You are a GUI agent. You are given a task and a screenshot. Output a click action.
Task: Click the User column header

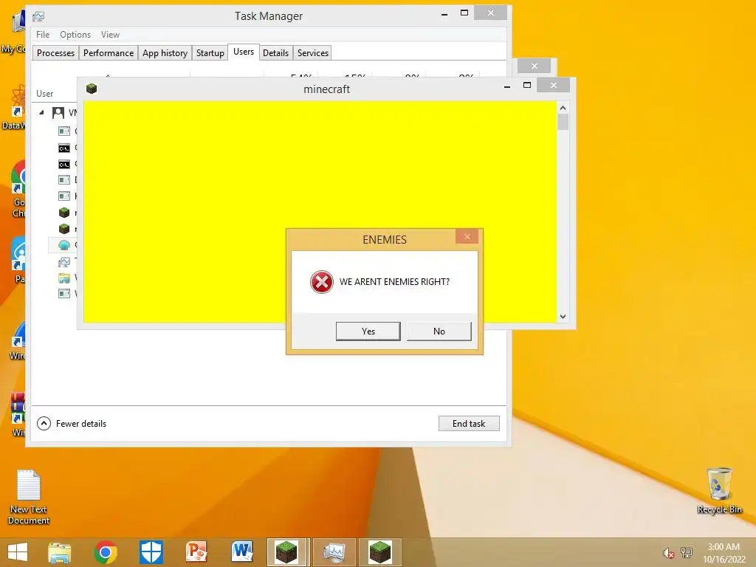[45, 94]
